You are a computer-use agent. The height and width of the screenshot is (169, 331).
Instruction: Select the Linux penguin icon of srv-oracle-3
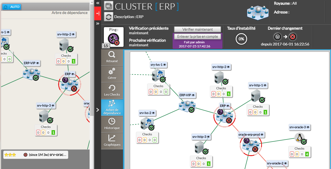[299, 138]
